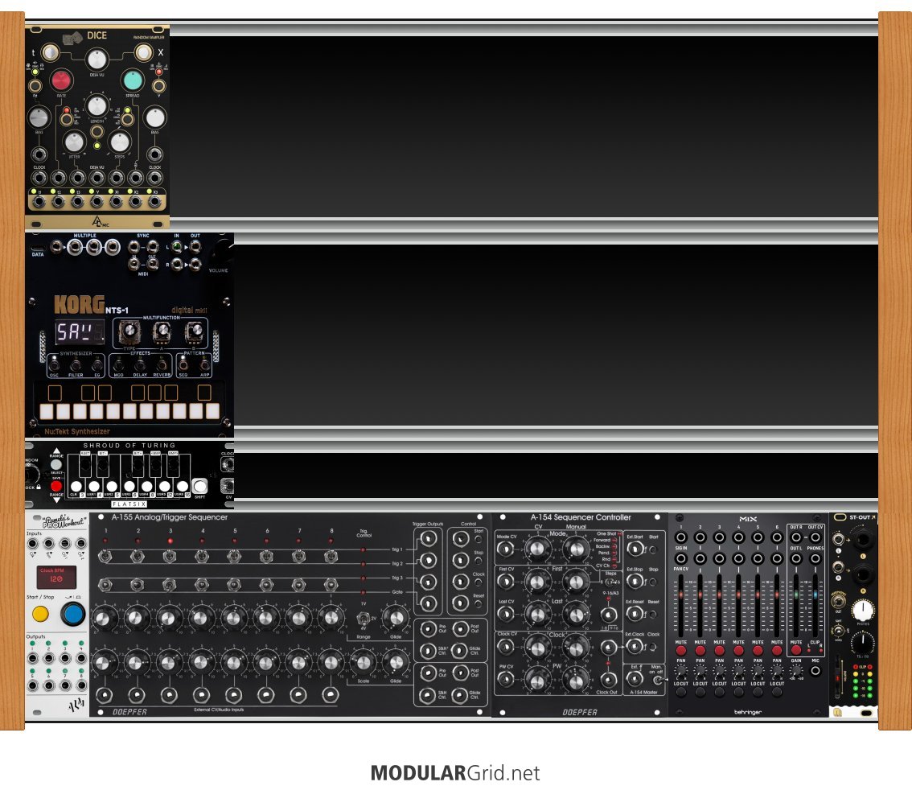Image resolution: width=912 pixels, height=790 pixels.
Task: Click the lock icon on Shroud of Turing
Action: tap(39, 487)
